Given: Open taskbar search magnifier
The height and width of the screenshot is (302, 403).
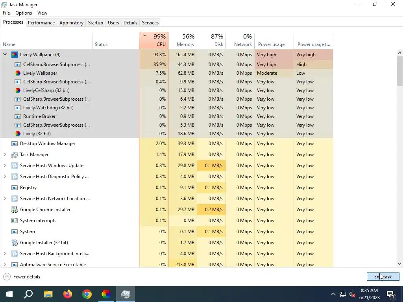Looking at the screenshot, I should pos(28,294).
